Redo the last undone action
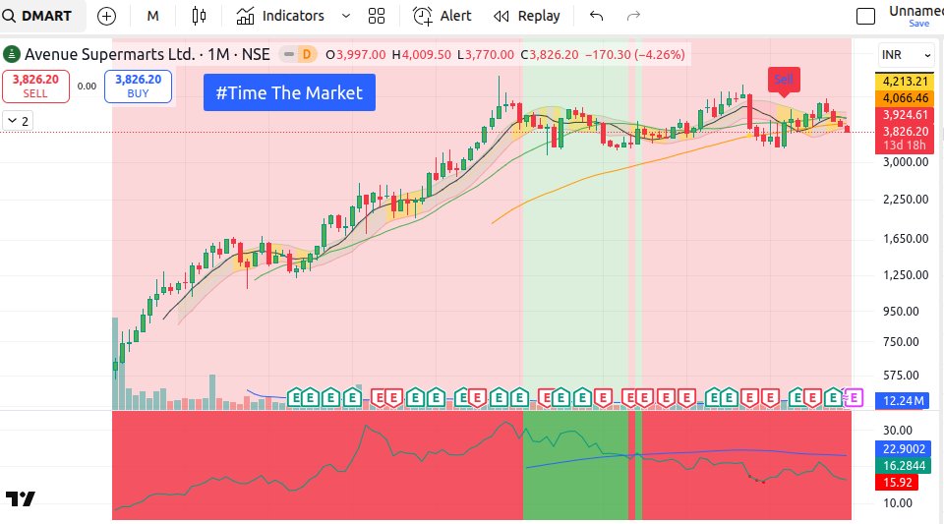This screenshot has height=524, width=944. pos(633,17)
